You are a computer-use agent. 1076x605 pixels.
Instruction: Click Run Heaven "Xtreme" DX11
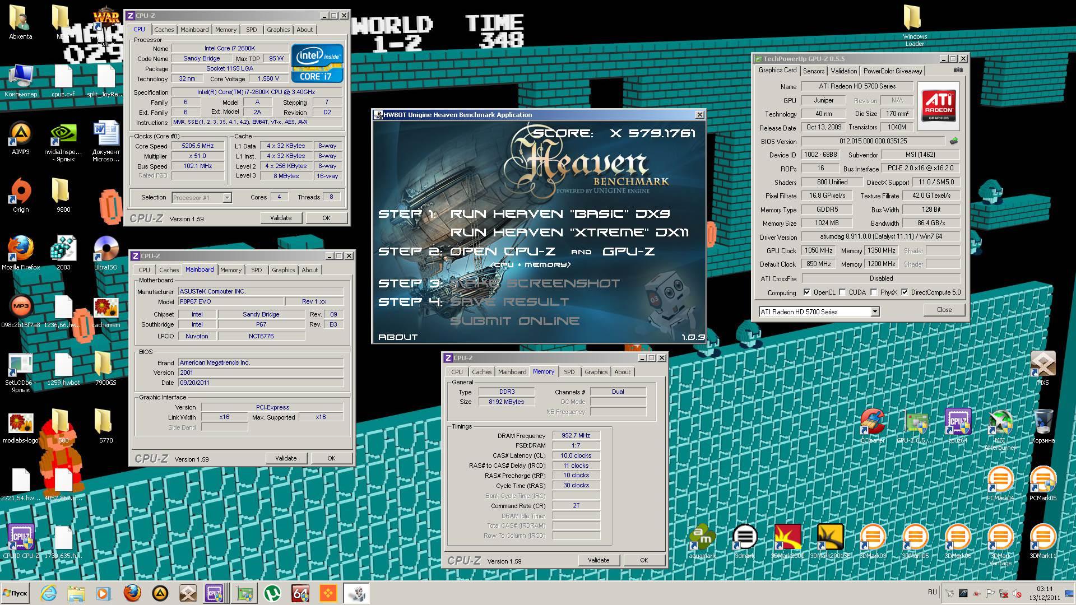[x=569, y=232]
